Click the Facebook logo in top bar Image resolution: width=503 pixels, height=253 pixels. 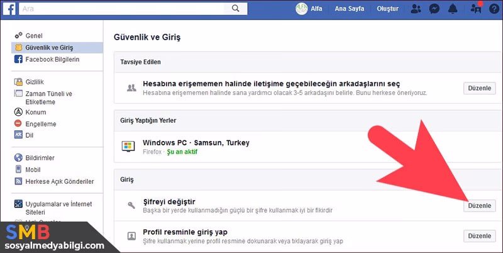[x=9, y=9]
